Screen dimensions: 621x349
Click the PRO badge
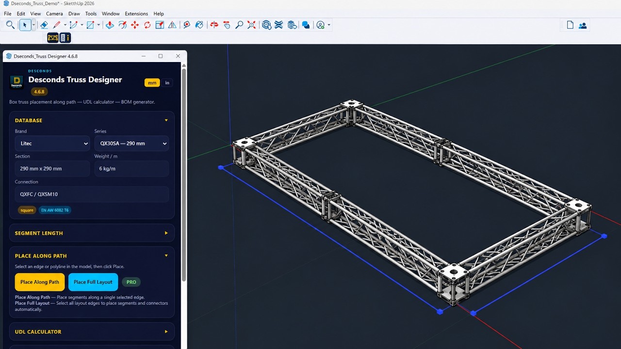[x=131, y=282]
